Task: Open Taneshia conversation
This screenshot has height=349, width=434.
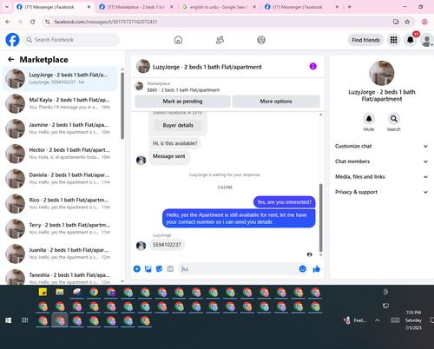Action: coord(60,277)
